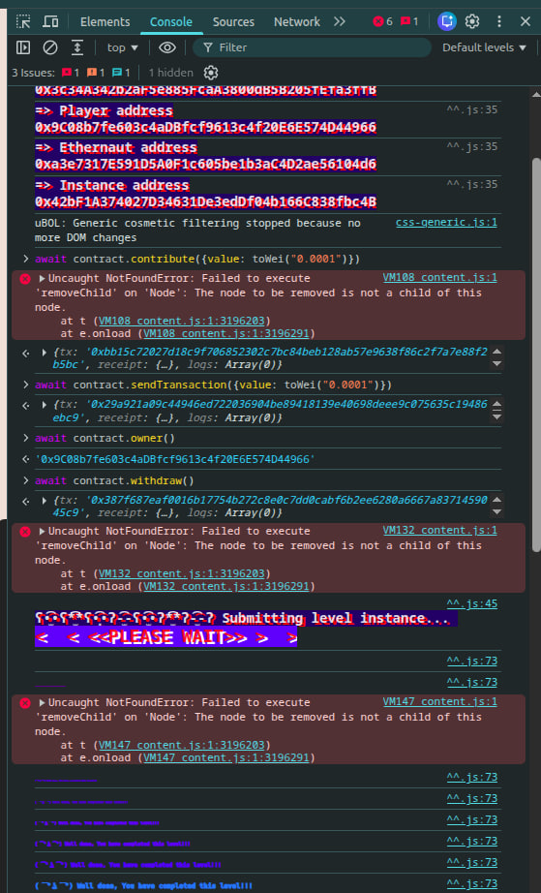The width and height of the screenshot is (541, 893).
Task: Open the VM132 content.js:1 source link
Action: [440, 531]
